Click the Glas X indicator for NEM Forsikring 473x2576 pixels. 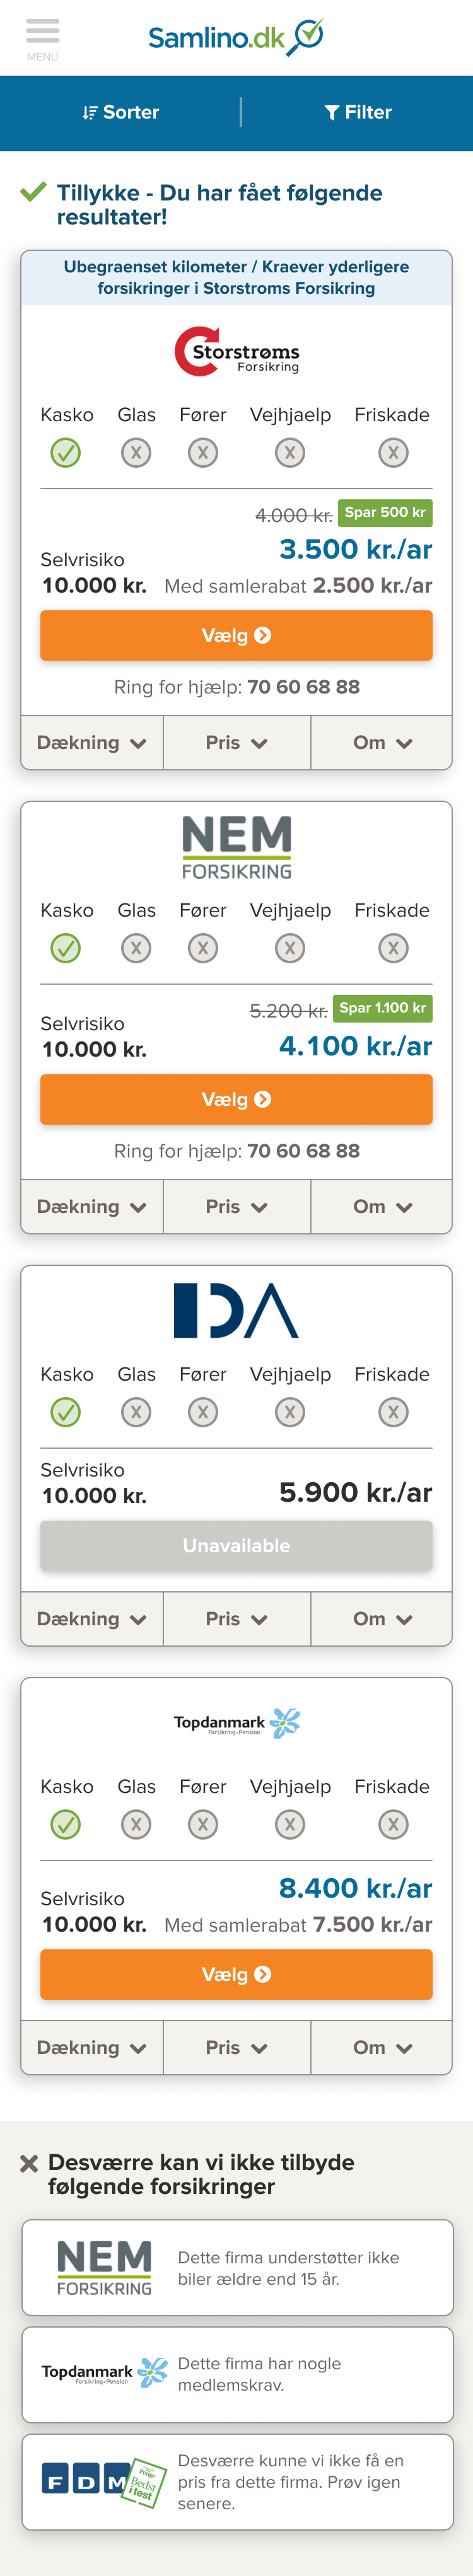pyautogui.click(x=136, y=948)
